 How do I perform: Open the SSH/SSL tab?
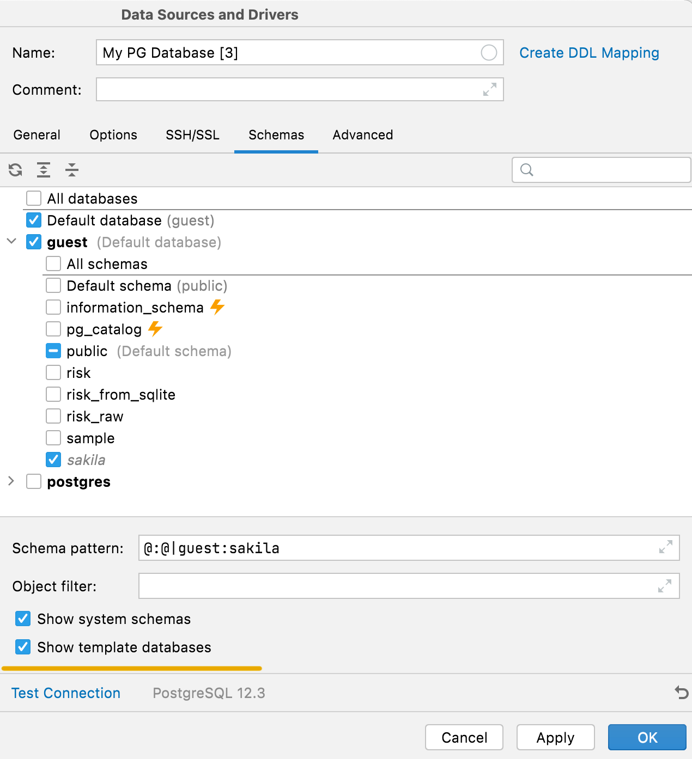tap(193, 135)
